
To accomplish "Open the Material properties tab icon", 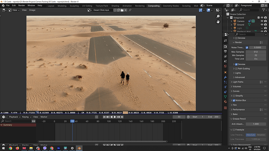I will (x=225, y=102).
